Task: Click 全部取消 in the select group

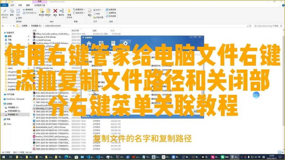Action: 111,13
